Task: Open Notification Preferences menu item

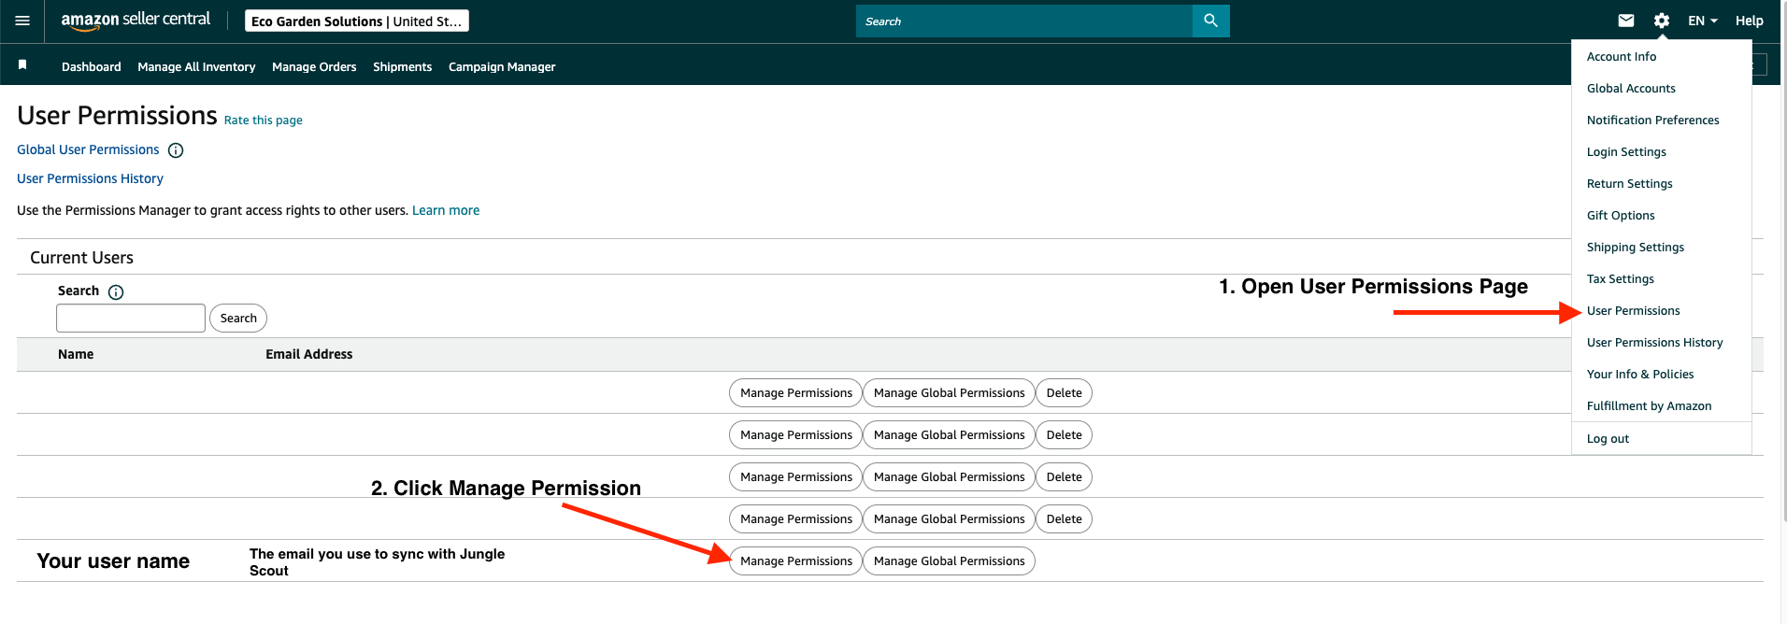Action: pyautogui.click(x=1652, y=121)
